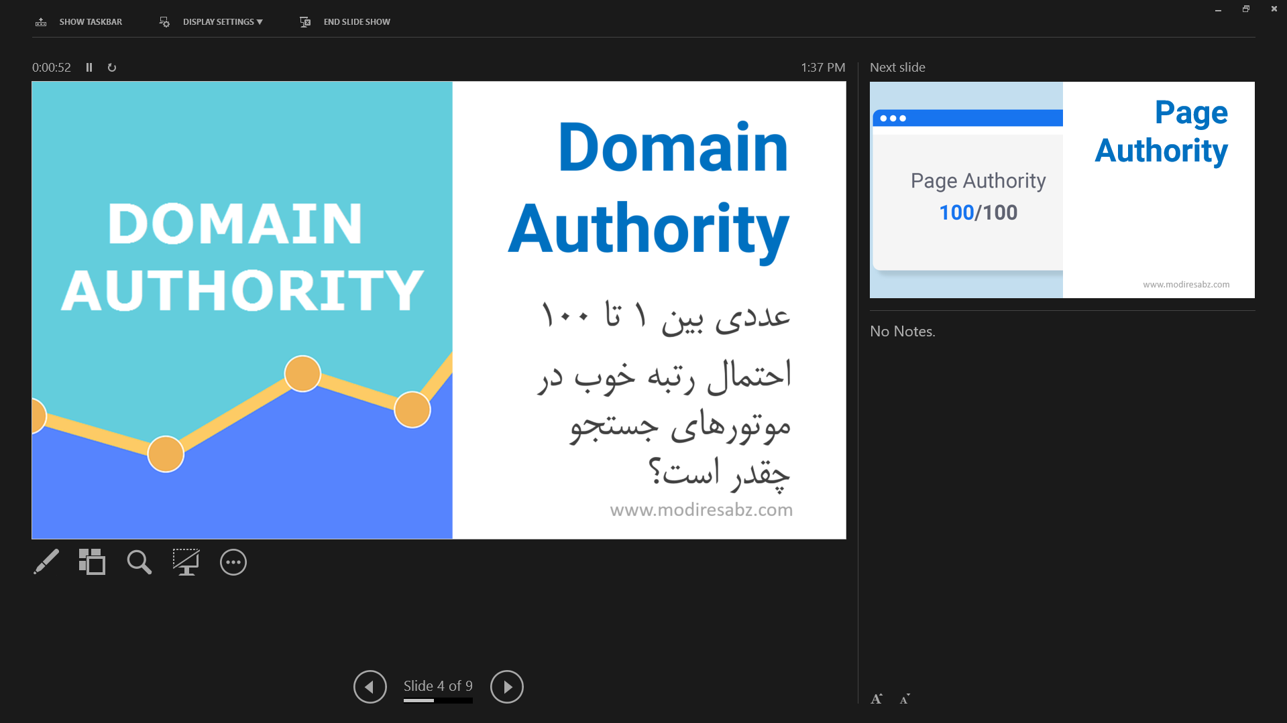The image size is (1287, 723).
Task: Increase the notes text size
Action: point(877,699)
